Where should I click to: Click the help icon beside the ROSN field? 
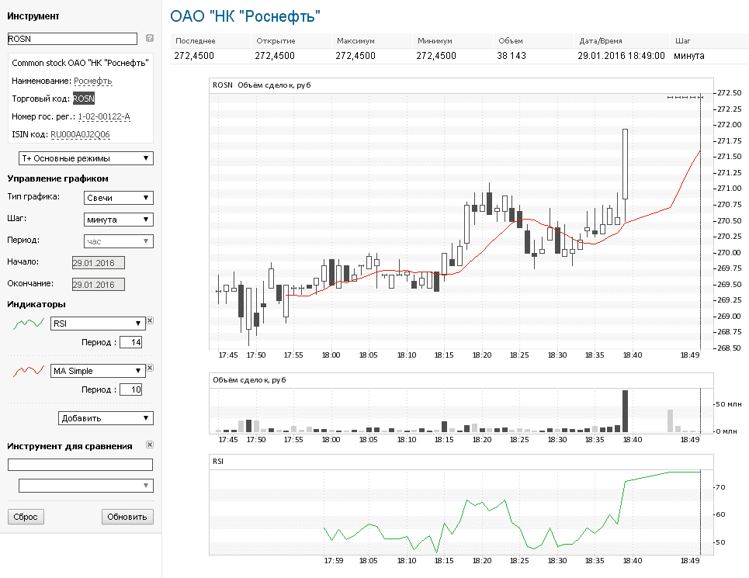149,38
